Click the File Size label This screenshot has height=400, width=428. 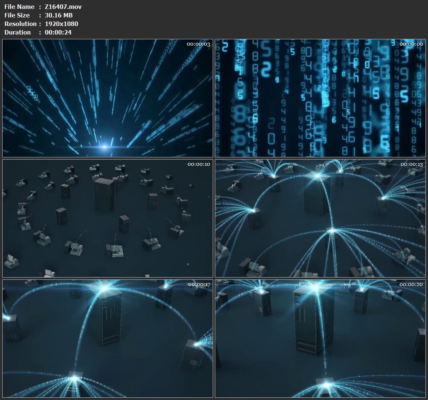(17, 15)
